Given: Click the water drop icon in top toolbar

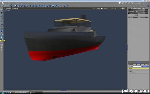Looking at the screenshot, I should coord(44,6).
